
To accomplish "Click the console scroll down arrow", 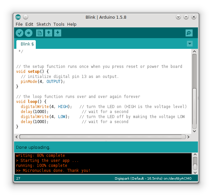I will click(195, 173).
